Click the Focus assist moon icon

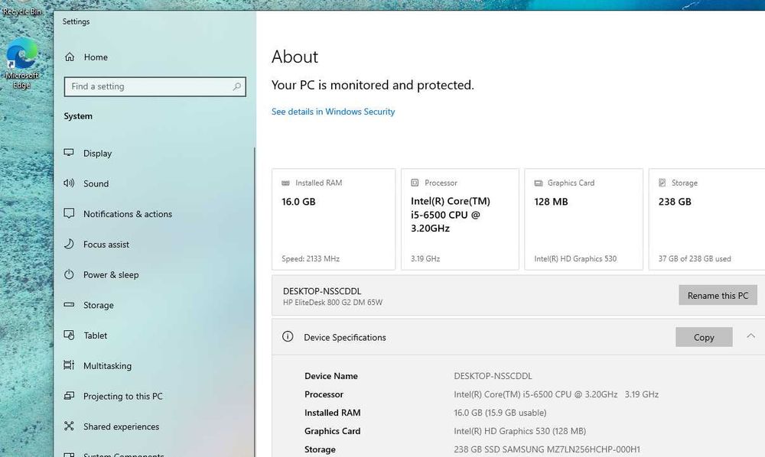pos(69,244)
